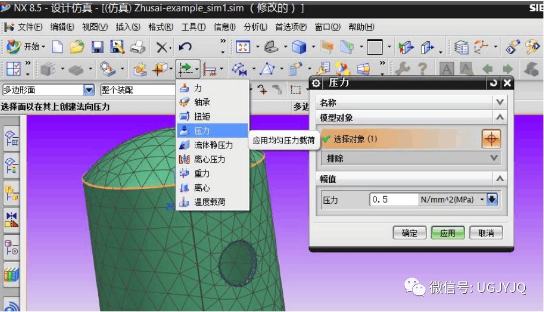Expand the 排除 section
This screenshot has height=312, width=544.
click(494, 158)
